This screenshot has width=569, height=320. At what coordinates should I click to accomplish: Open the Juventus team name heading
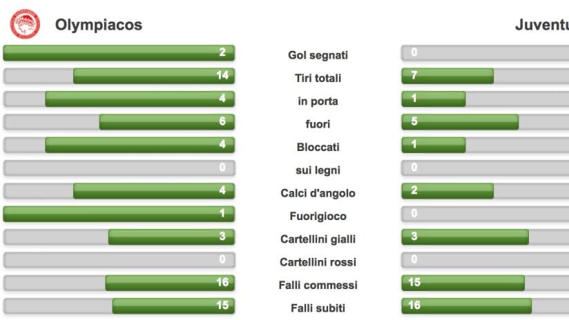(x=542, y=25)
